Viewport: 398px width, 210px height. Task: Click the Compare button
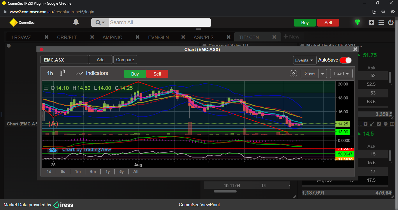pyautogui.click(x=125, y=60)
